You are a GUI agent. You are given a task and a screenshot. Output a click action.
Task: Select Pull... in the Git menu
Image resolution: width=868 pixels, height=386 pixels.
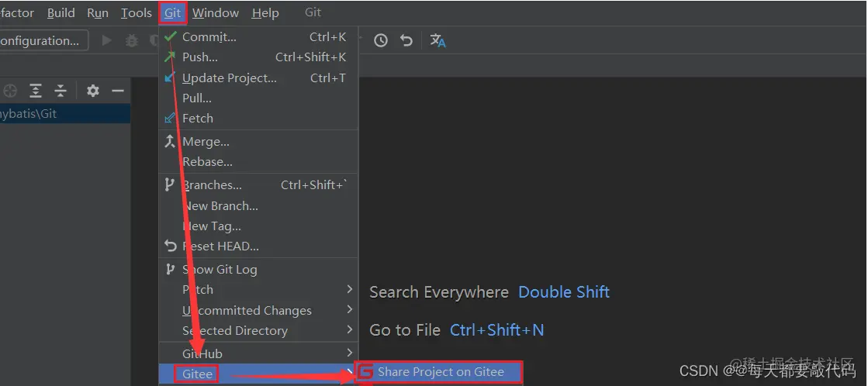point(258,98)
